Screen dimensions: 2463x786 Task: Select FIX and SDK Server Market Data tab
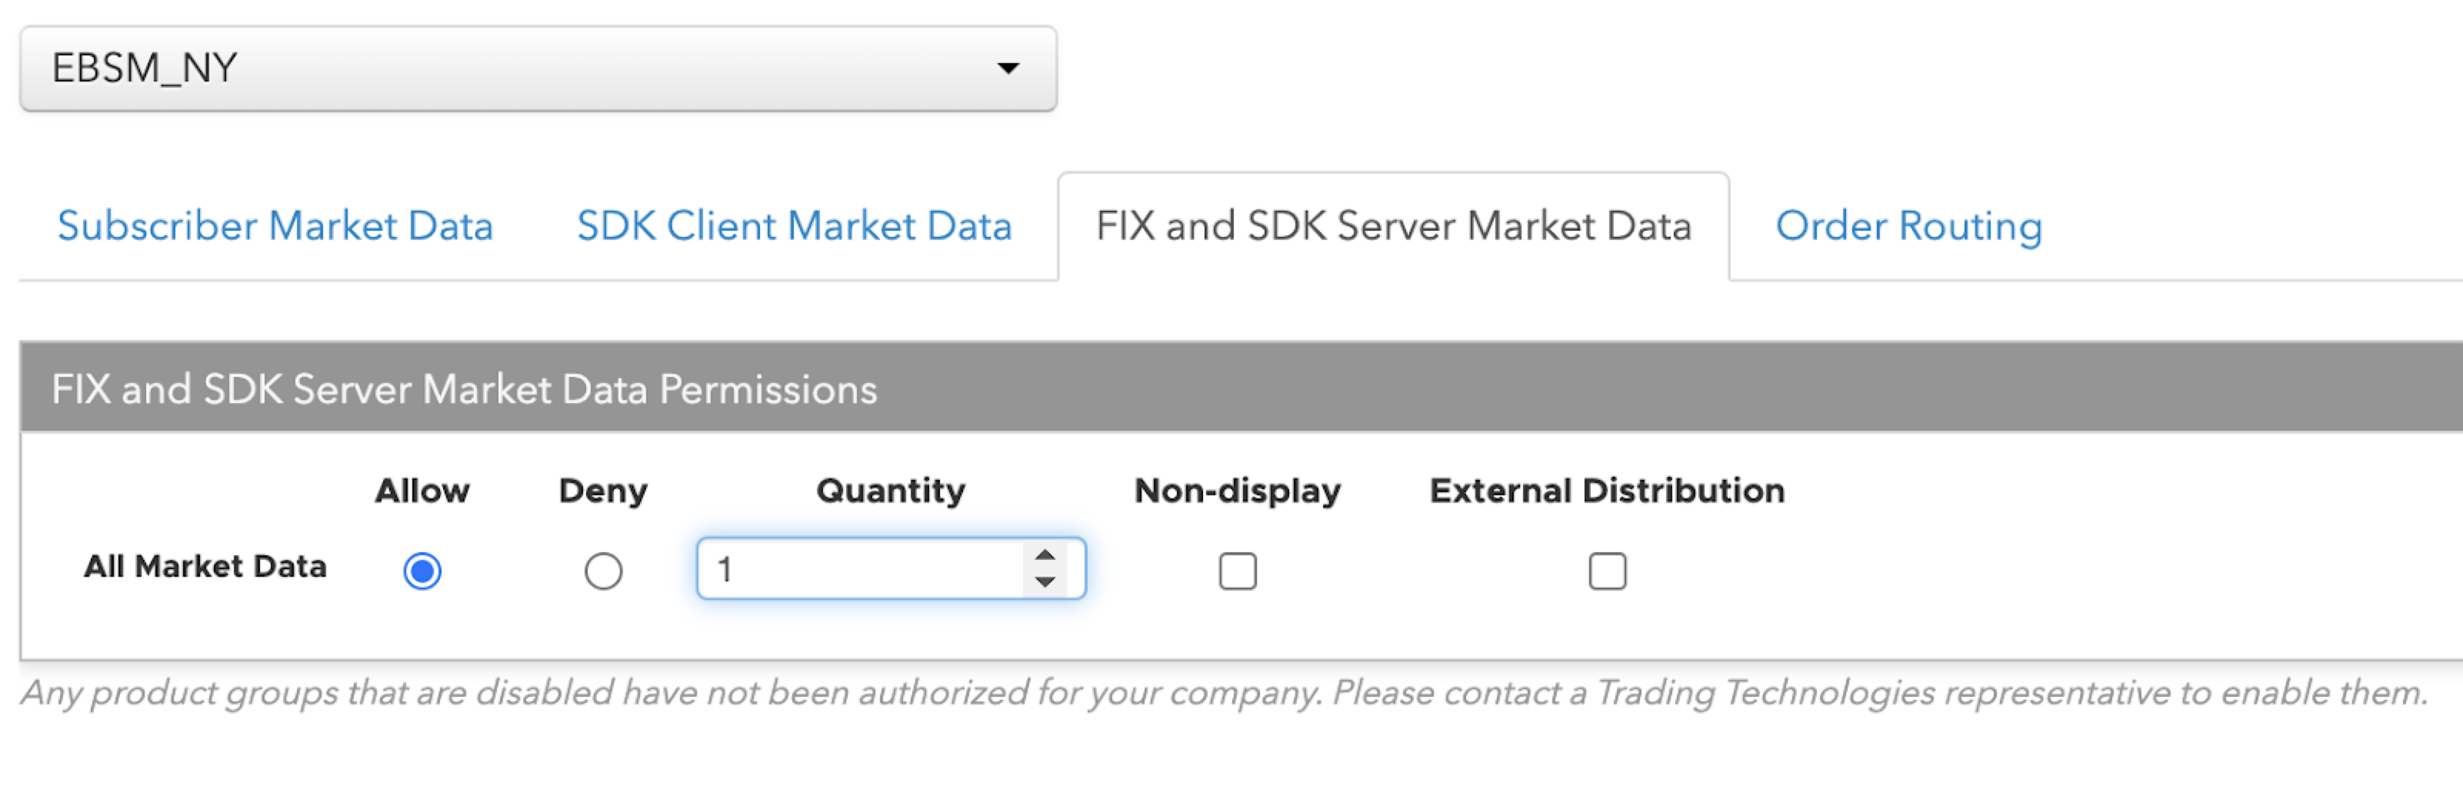coord(1393,225)
